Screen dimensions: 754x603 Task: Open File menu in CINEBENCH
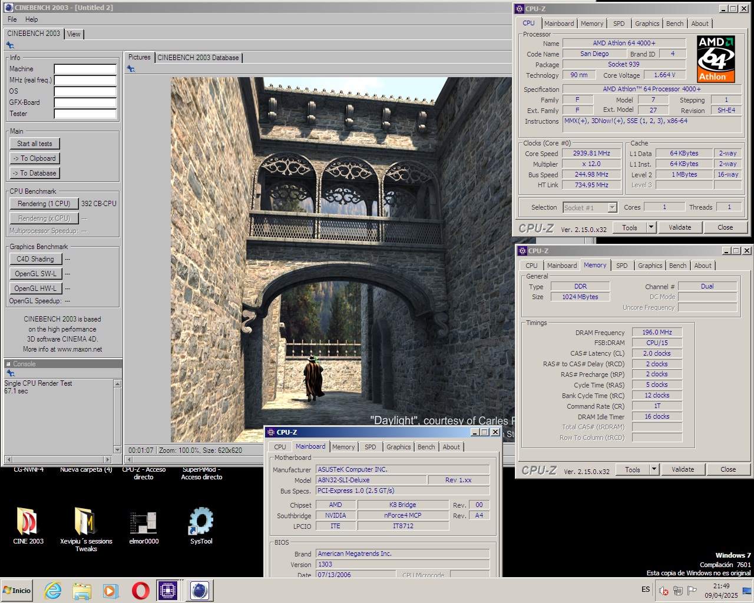coord(12,19)
